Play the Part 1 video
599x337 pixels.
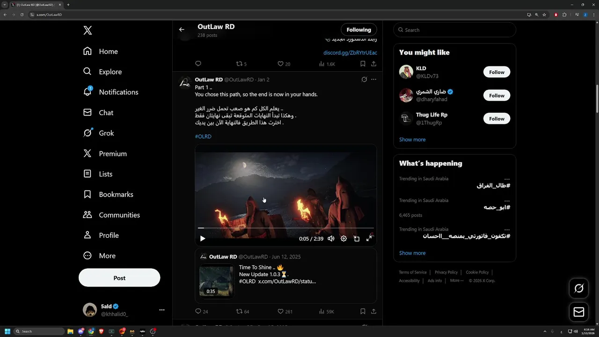coord(203,239)
